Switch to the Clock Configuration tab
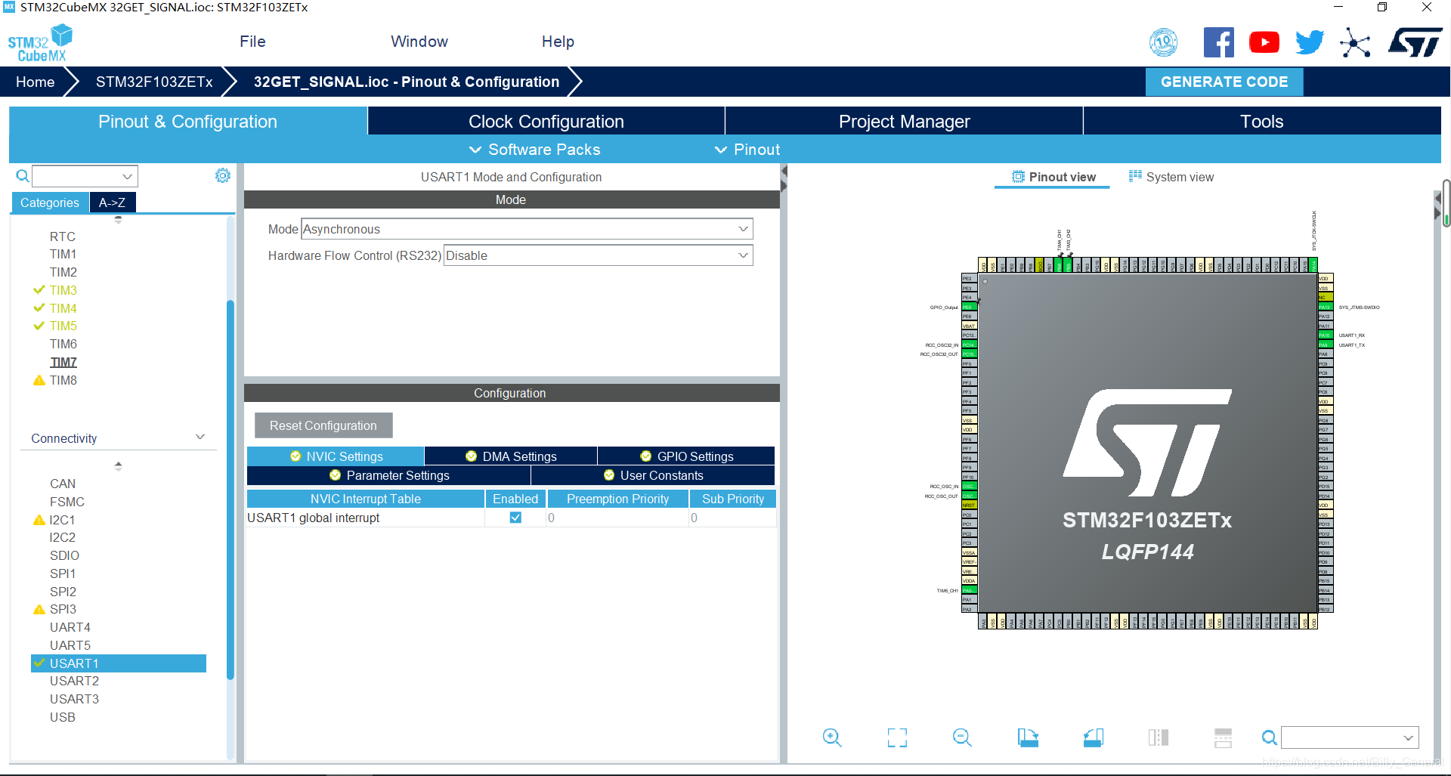The image size is (1451, 776). 546,121
